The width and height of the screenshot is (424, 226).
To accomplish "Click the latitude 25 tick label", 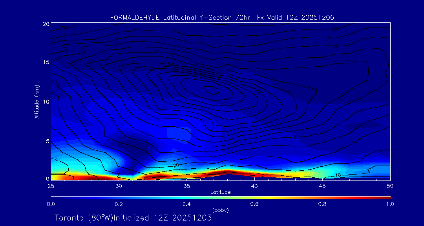I will [x=51, y=186].
